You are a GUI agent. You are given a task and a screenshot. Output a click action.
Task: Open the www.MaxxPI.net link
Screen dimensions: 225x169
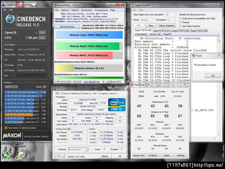91,81
